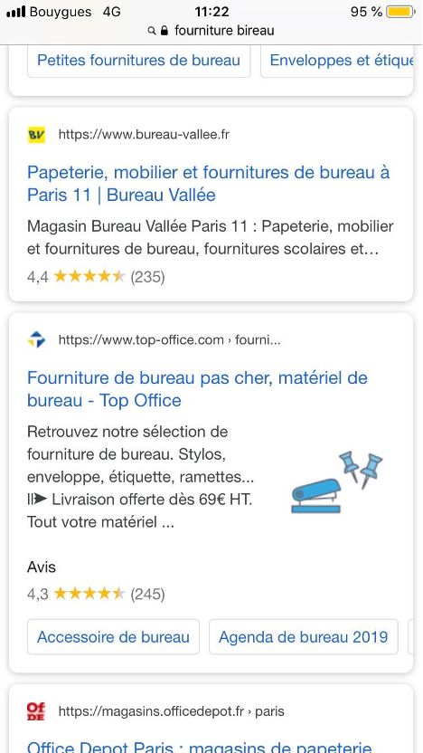Screen dimensions: 423x753
Task: Tap the top-office.com breadcrumb URL
Action: [169, 340]
